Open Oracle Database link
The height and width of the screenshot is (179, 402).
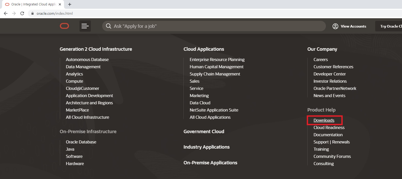click(x=81, y=142)
